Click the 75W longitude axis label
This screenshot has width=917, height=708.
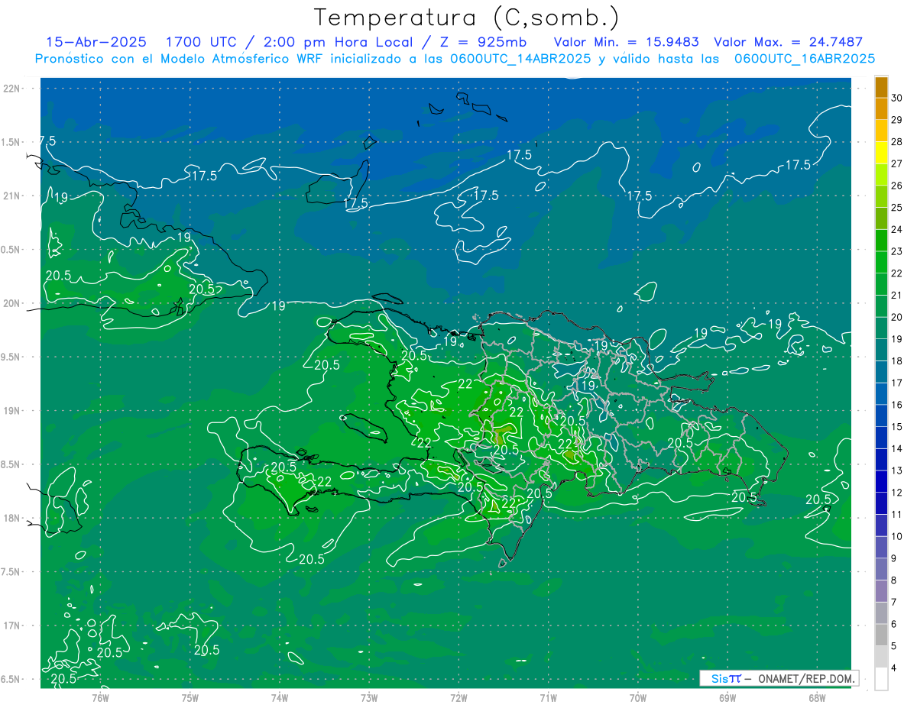coord(190,697)
